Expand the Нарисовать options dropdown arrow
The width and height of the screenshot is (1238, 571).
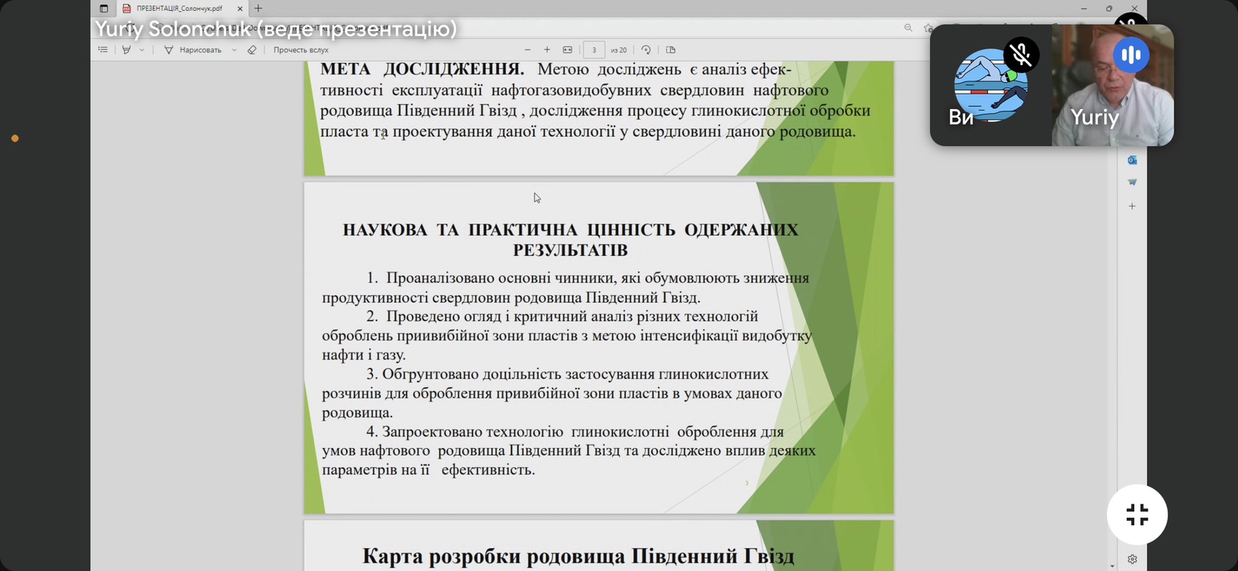pyautogui.click(x=234, y=50)
